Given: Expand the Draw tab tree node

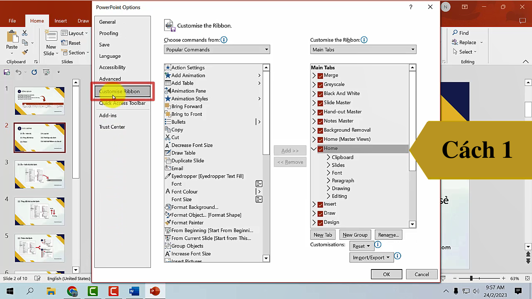Looking at the screenshot, I should [x=314, y=213].
